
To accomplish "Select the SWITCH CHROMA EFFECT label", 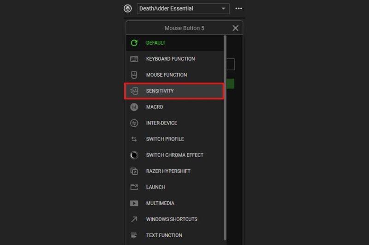I will [175, 155].
